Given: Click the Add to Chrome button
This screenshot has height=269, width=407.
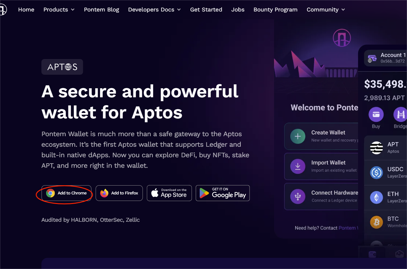Looking at the screenshot, I should (66, 193).
